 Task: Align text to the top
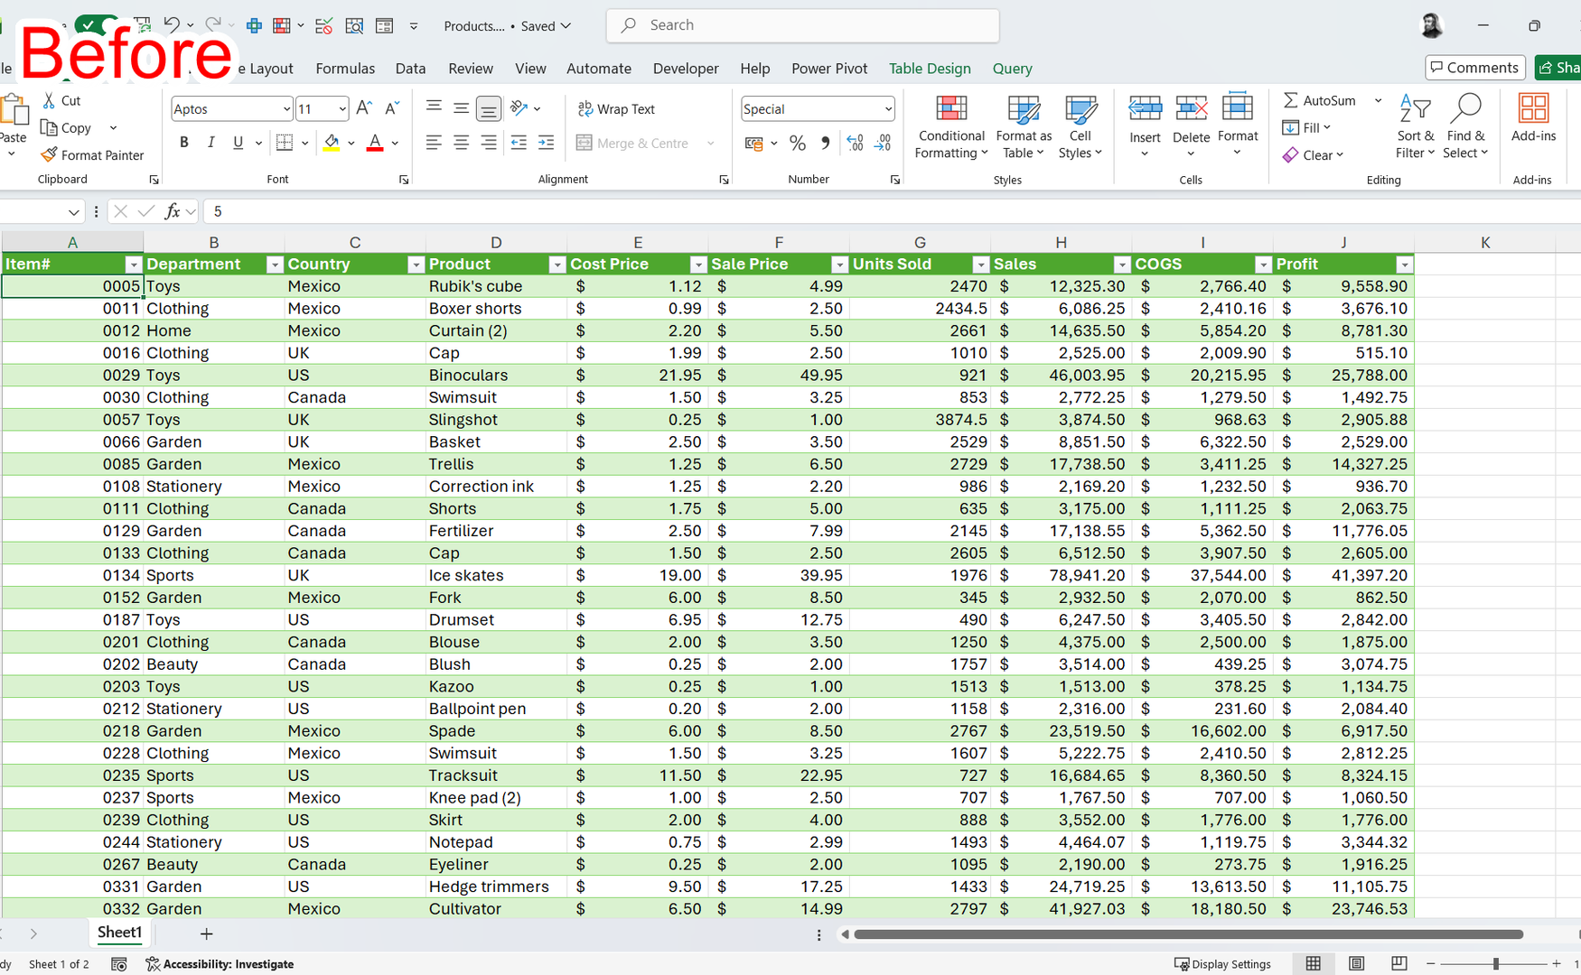(434, 108)
